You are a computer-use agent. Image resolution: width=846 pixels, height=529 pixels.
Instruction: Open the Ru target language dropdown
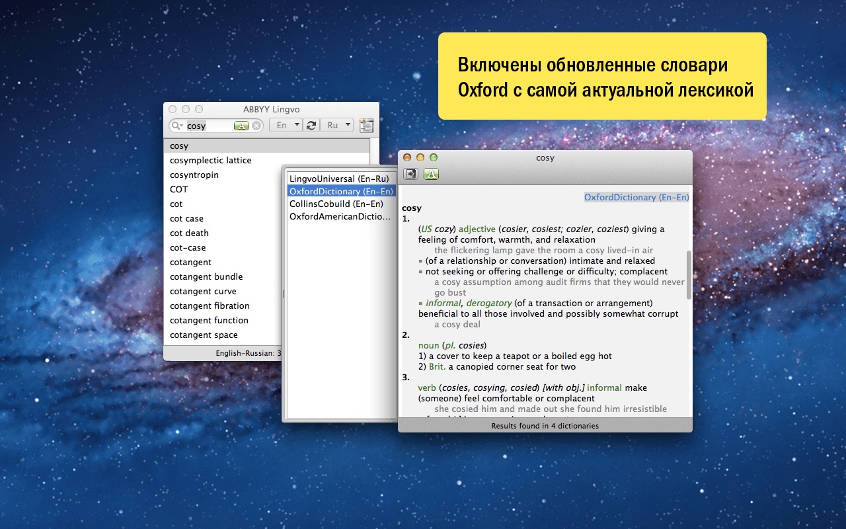pyautogui.click(x=336, y=125)
